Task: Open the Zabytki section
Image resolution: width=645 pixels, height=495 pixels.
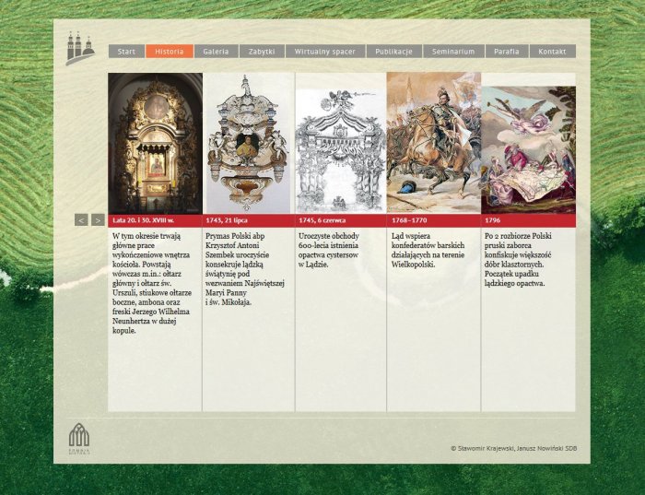Action: [x=262, y=52]
